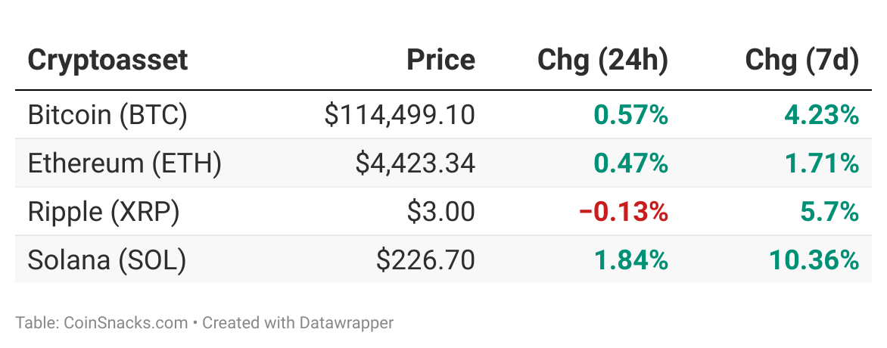Click Solana 24h change 1.84%
This screenshot has width=887, height=348.
tap(630, 259)
